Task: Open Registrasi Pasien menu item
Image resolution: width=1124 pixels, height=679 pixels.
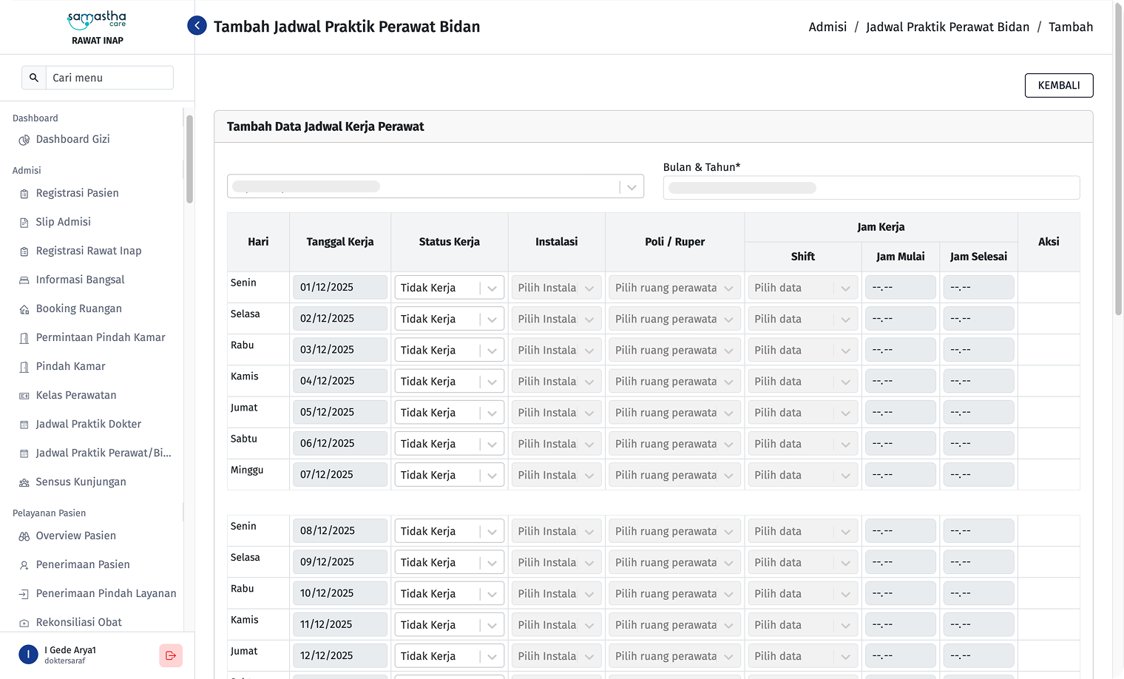Action: tap(77, 193)
